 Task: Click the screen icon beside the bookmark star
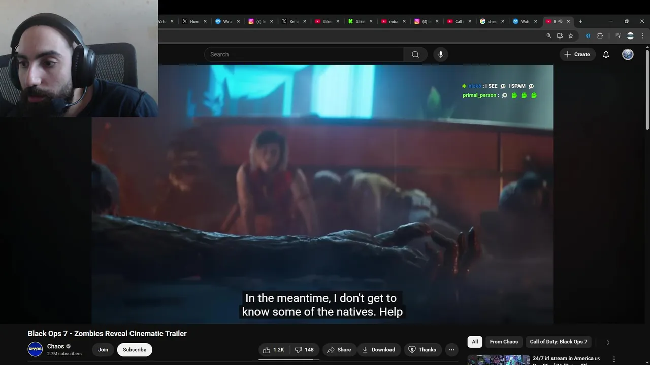[x=560, y=36]
